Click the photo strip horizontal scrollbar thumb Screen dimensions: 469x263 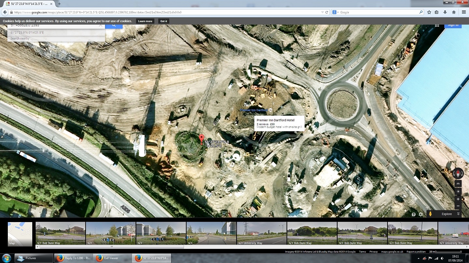(x=112, y=247)
